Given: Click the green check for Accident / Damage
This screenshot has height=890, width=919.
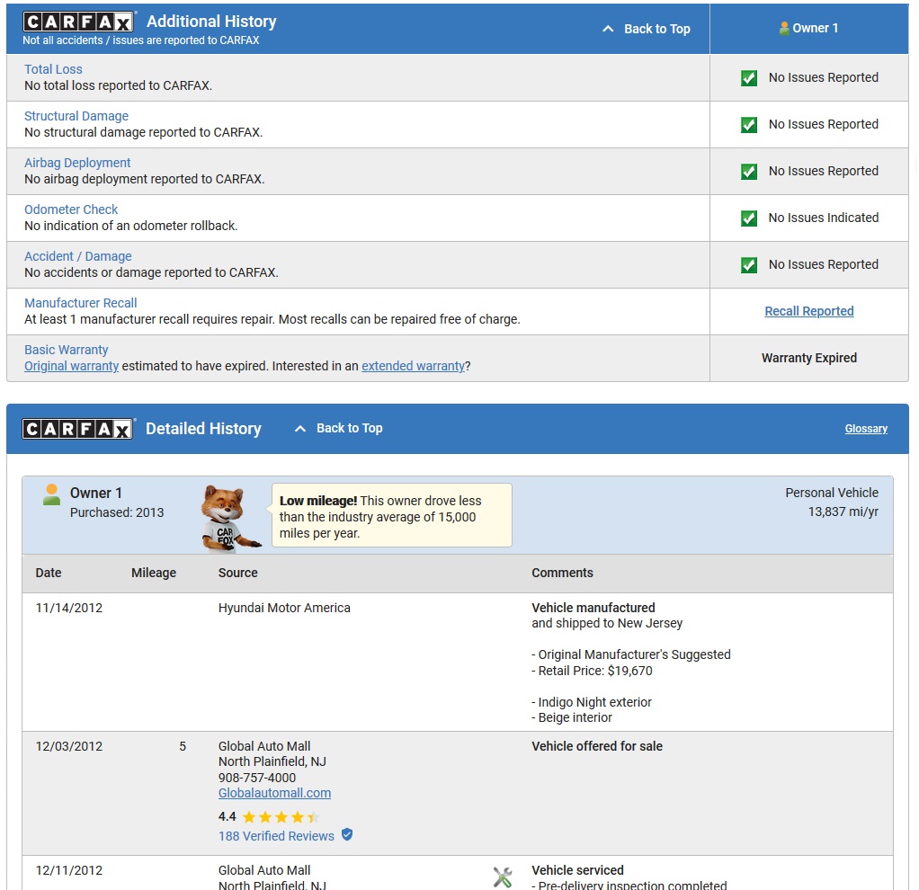Looking at the screenshot, I should (749, 265).
